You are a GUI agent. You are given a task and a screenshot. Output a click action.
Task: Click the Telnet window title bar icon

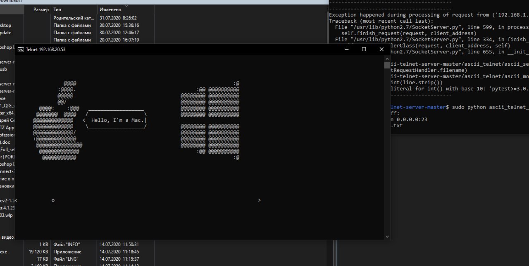pyautogui.click(x=20, y=50)
